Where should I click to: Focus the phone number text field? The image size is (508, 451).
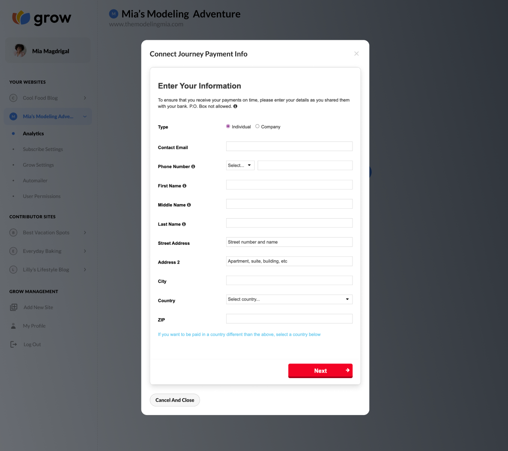pyautogui.click(x=305, y=165)
